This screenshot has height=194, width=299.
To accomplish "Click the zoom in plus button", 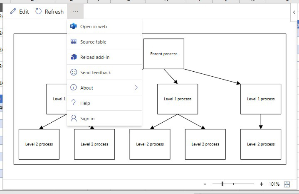I will click(262, 184).
